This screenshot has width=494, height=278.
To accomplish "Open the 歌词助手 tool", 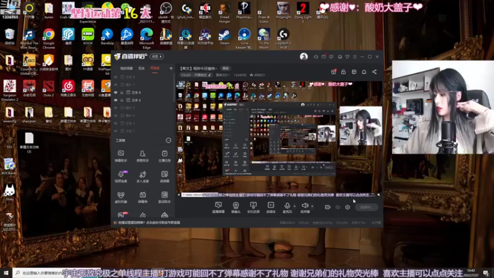I will click(164, 197).
